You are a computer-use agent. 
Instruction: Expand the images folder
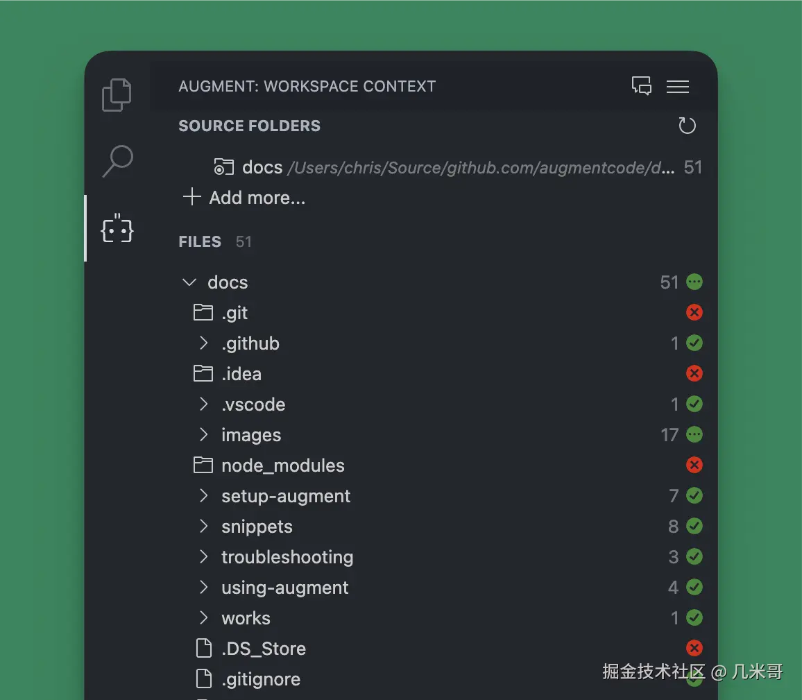pyautogui.click(x=203, y=435)
